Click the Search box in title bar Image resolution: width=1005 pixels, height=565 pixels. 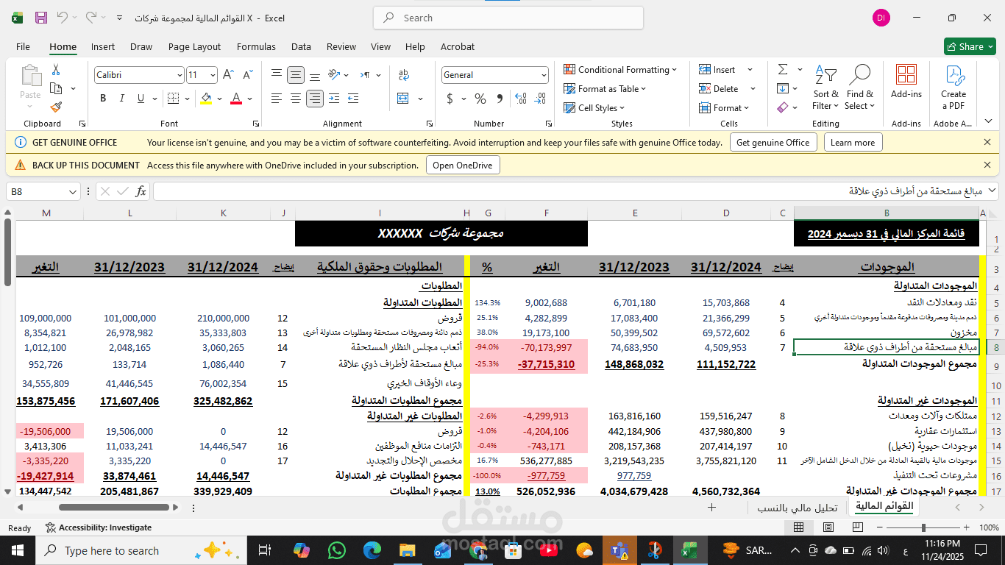coord(508,18)
